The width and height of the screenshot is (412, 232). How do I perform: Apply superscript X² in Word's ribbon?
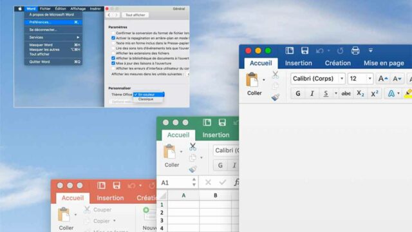[x=375, y=93]
